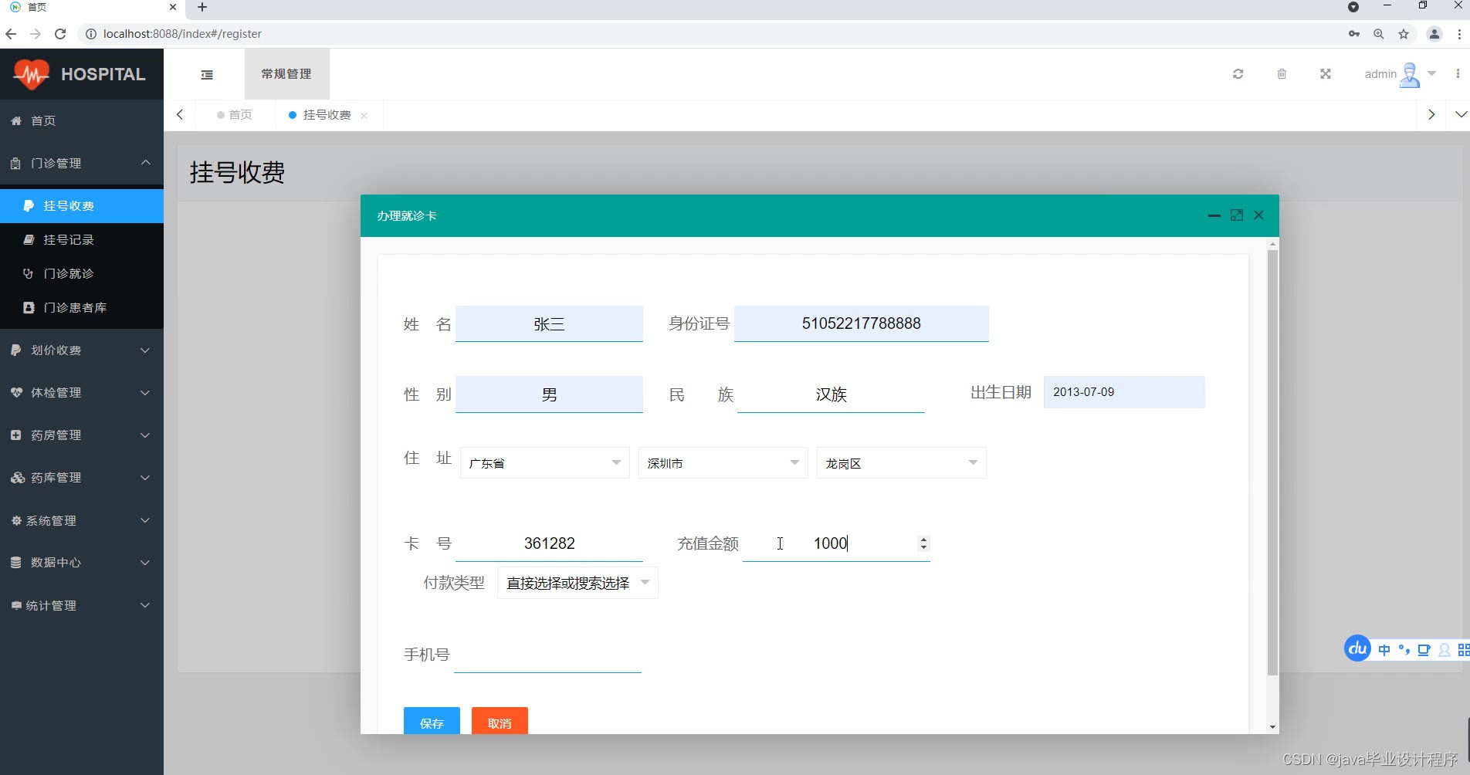Expand the 药房管理 sidebar section

[x=82, y=435]
